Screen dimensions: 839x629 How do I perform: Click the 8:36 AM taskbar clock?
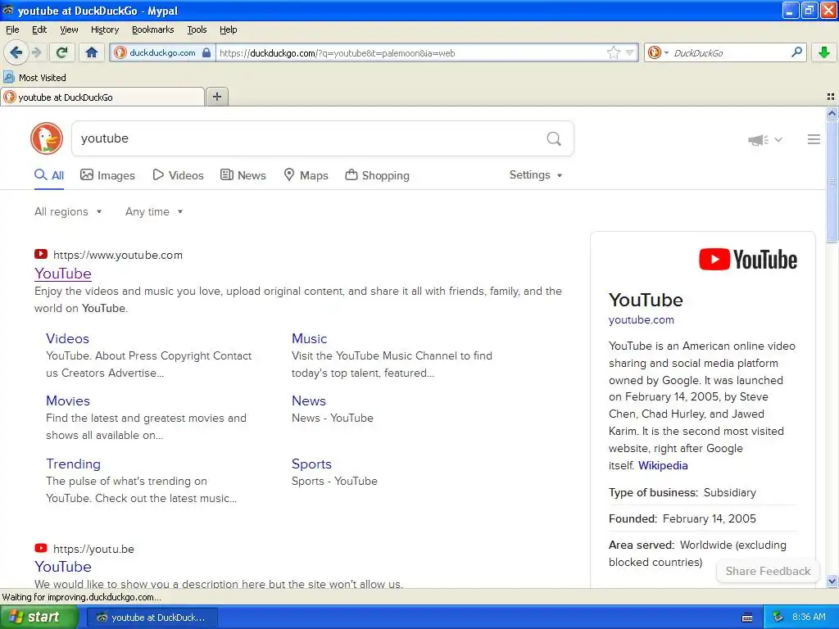809,618
